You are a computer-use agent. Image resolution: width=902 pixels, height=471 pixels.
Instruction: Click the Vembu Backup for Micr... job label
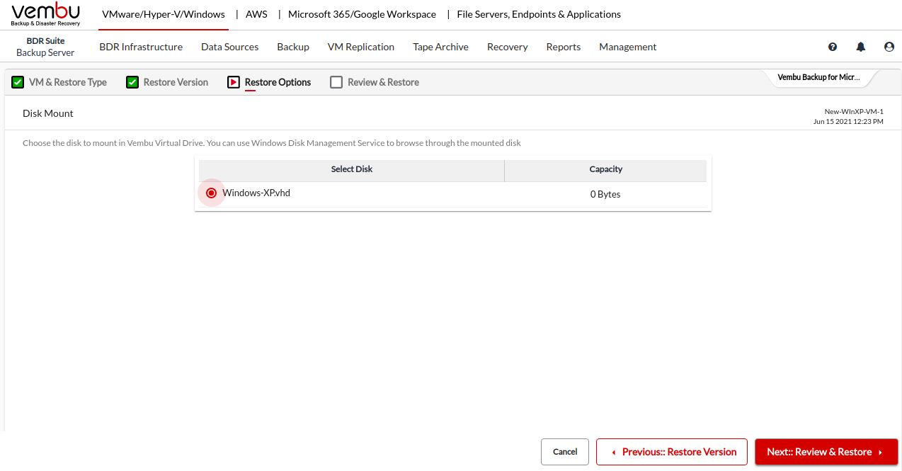click(818, 77)
